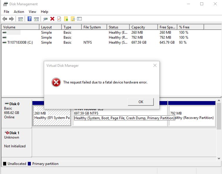Sort by Capacity column header

coord(143,27)
